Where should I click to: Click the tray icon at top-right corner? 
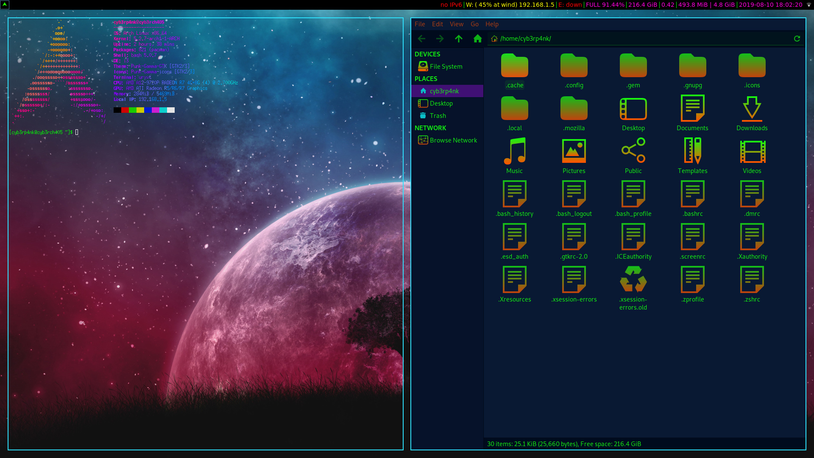coord(809,5)
